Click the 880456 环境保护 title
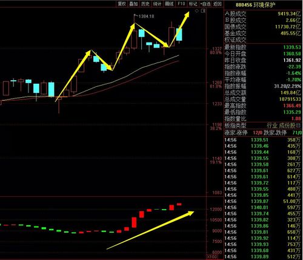303x260 pixels. coord(255,5)
